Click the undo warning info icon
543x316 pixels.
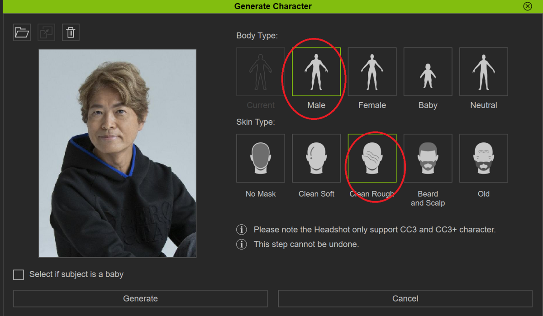[241, 245]
